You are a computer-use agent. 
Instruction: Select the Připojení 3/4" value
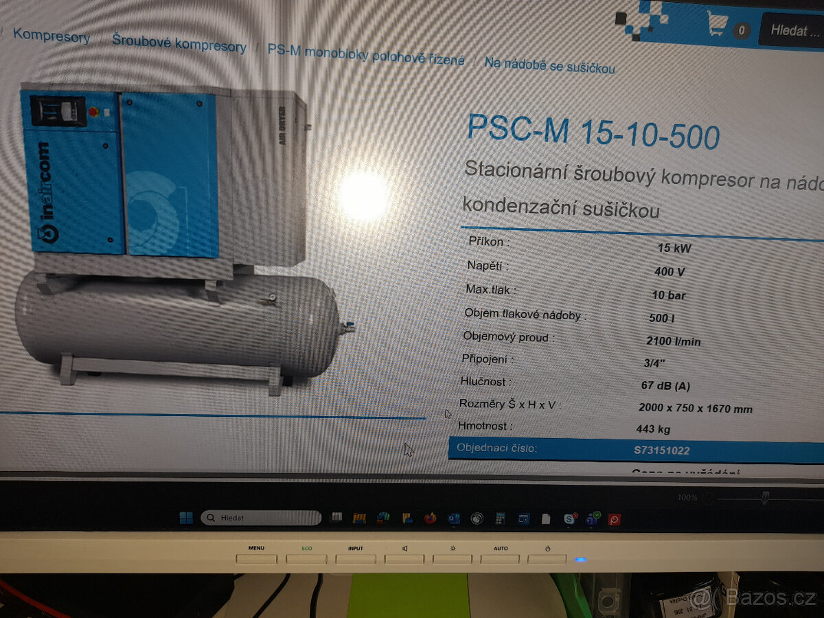[655, 363]
